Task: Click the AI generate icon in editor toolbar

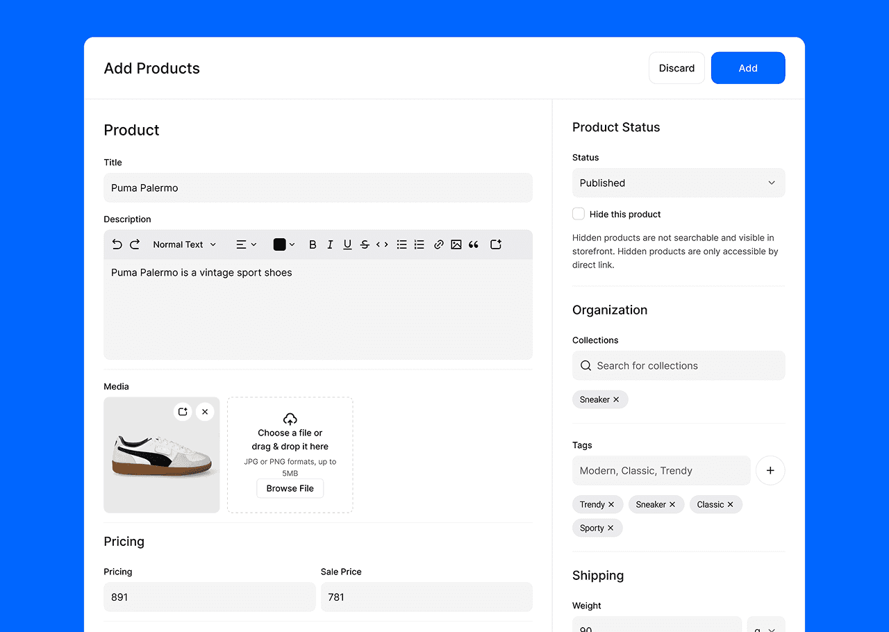Action: [496, 244]
